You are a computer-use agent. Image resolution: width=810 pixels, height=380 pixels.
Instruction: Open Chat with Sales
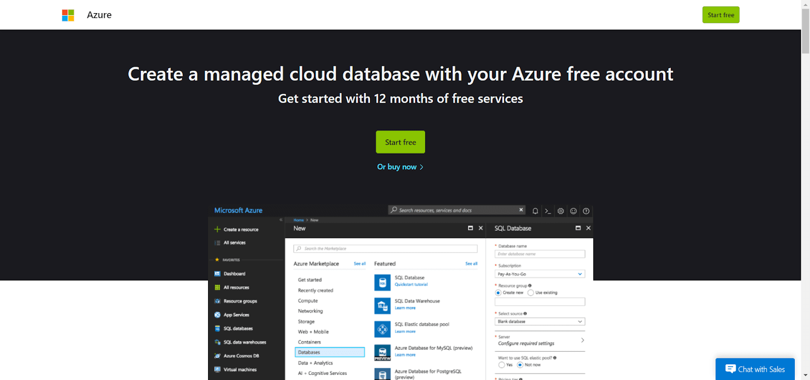(755, 369)
